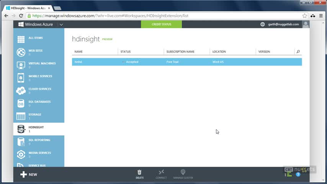Click the West US location cell
Screen dimensions: 327x184
[218, 62]
